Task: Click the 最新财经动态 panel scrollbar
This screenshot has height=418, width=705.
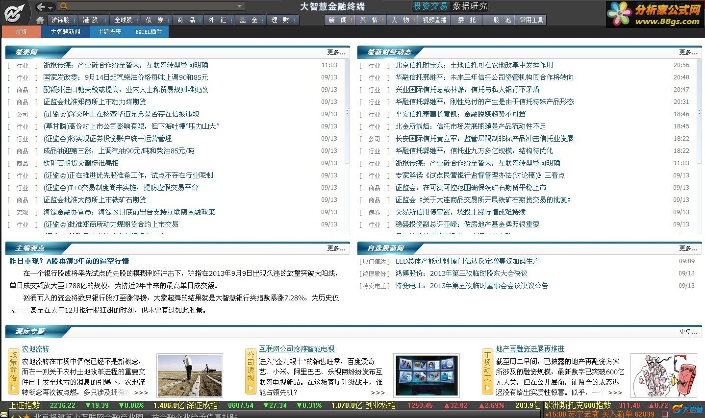Action: click(x=700, y=112)
